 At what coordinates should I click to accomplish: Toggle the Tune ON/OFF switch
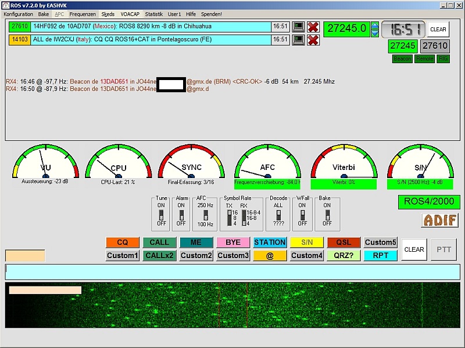[161, 214]
